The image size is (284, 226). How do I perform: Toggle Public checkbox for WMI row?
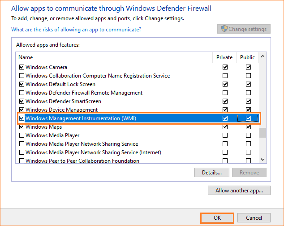[x=248, y=118]
